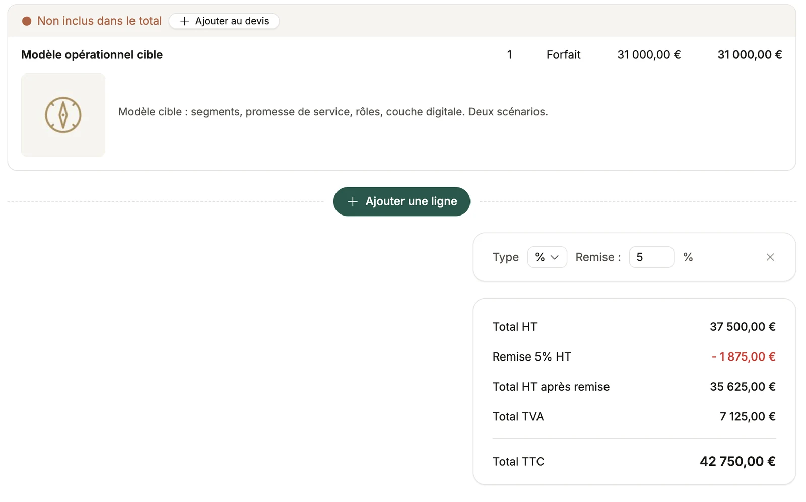Viewport: 806px width, 502px height.
Task: Click the quantity value 1
Action: (510, 55)
